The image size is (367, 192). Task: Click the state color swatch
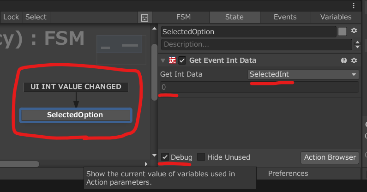tap(342, 31)
